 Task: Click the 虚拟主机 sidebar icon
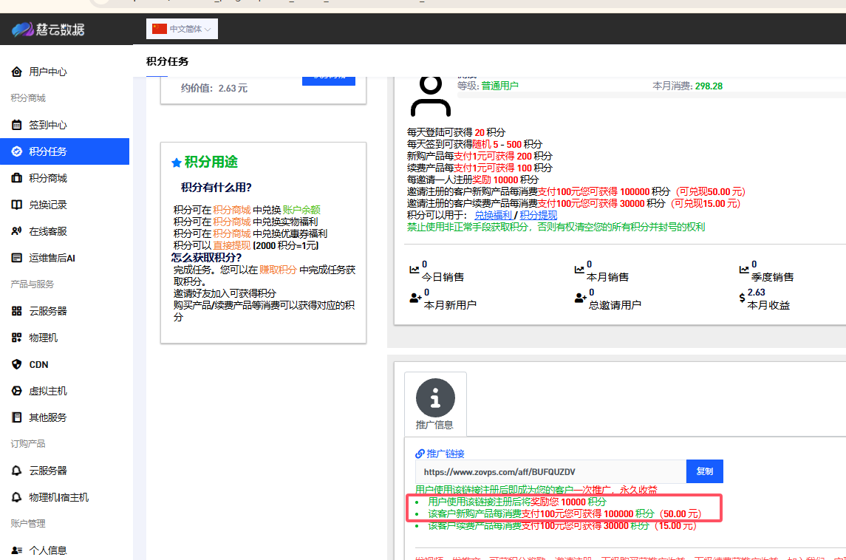coord(16,391)
